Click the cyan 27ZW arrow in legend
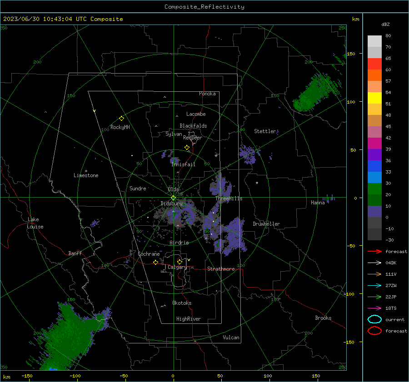 tap(374, 286)
